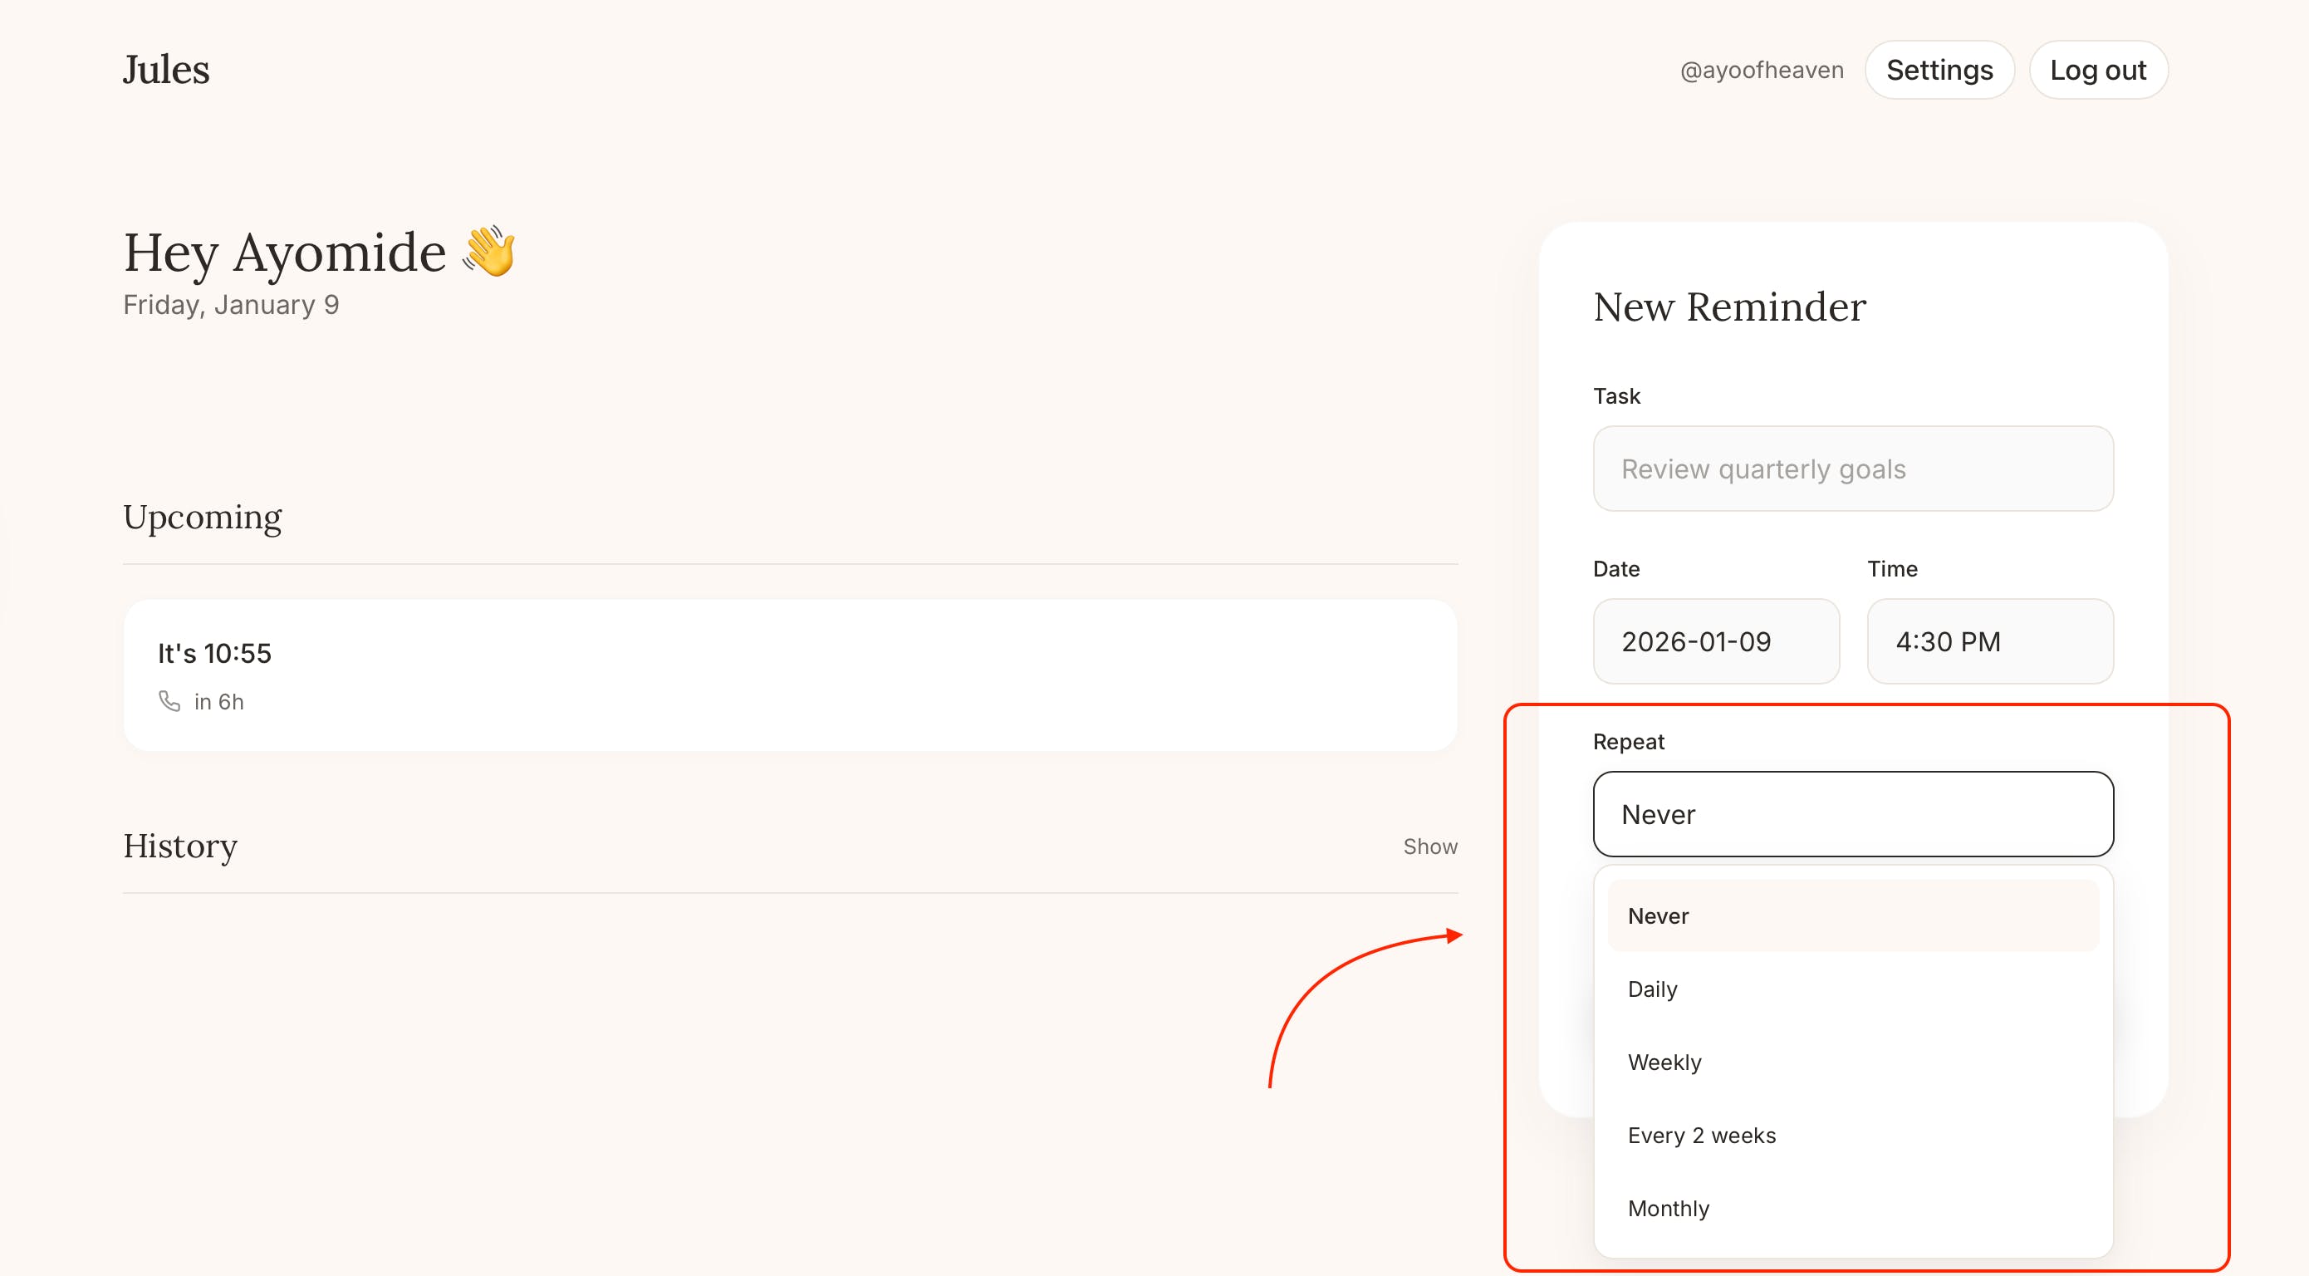Image resolution: width=2309 pixels, height=1276 pixels.
Task: Click the New Reminder heading
Action: pos(1729,307)
